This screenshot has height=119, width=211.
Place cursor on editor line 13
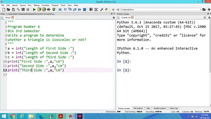(x=60, y=74)
